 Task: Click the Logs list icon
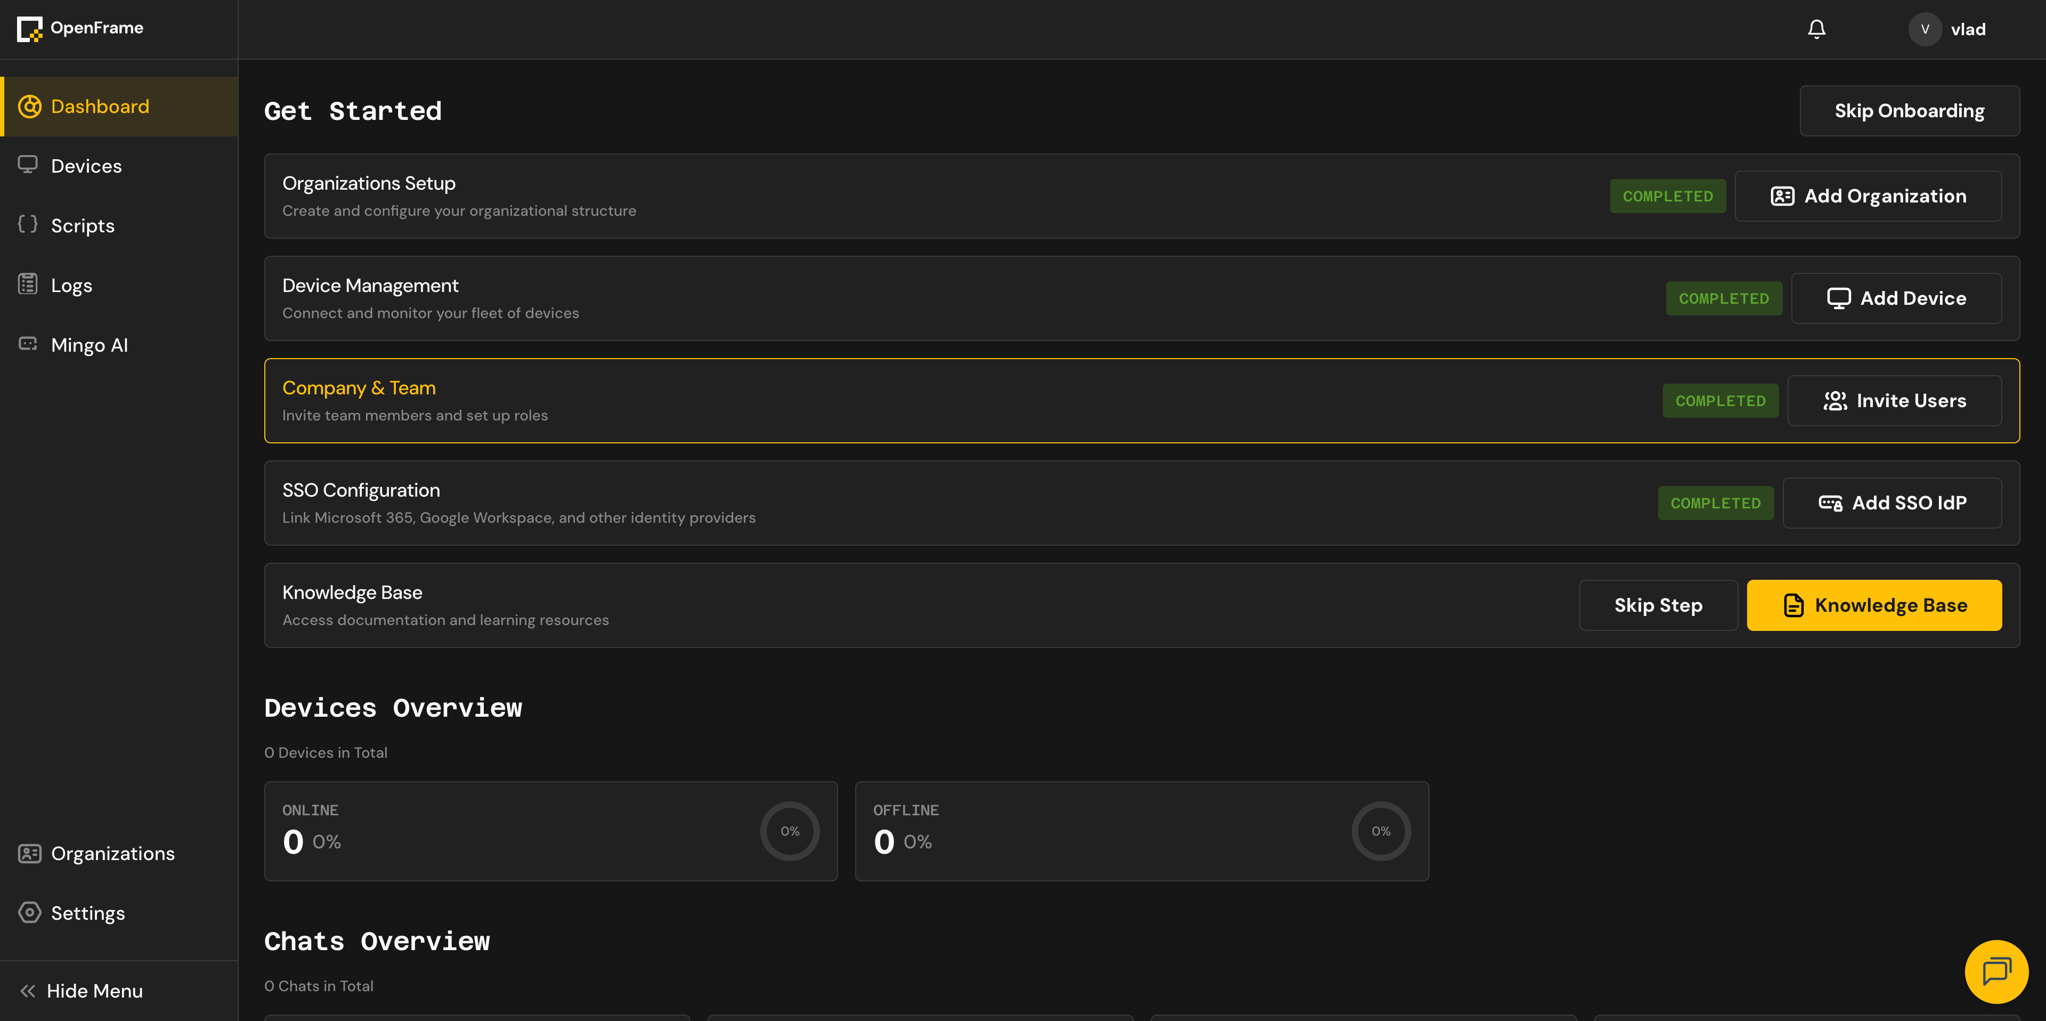coord(28,285)
